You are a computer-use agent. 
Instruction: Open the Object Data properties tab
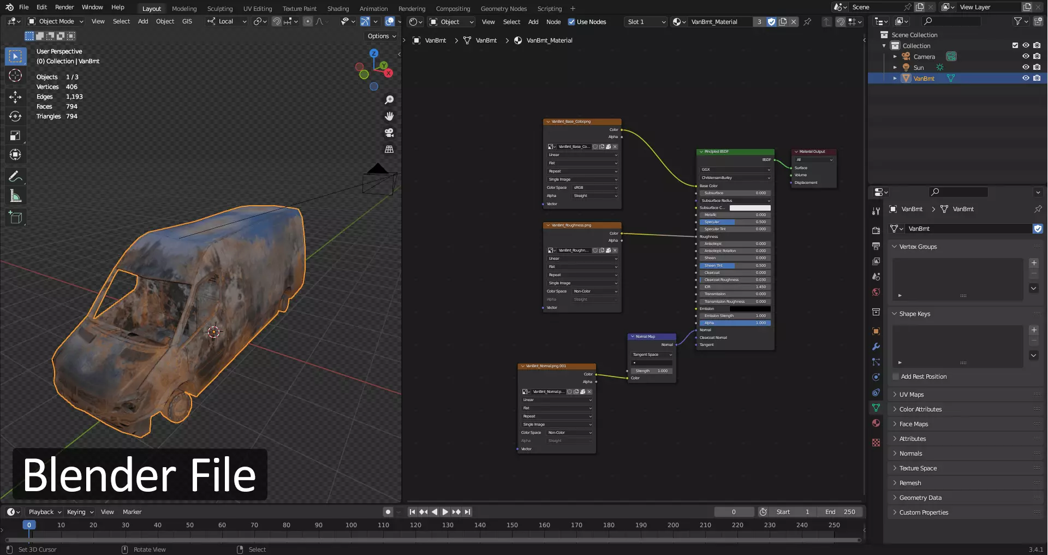click(876, 408)
